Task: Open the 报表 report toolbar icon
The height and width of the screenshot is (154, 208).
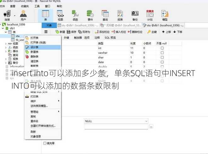Action: 120,15
